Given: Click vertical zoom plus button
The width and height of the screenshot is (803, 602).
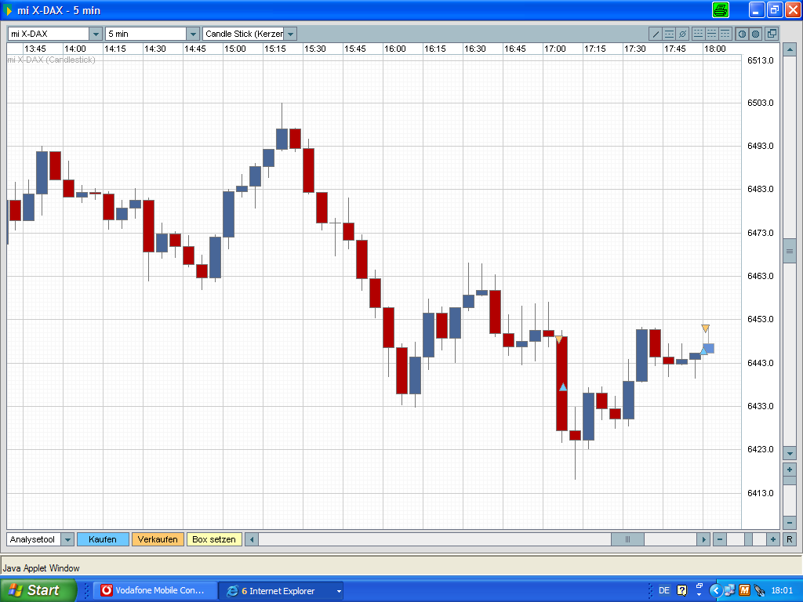Looking at the screenshot, I should (x=789, y=470).
